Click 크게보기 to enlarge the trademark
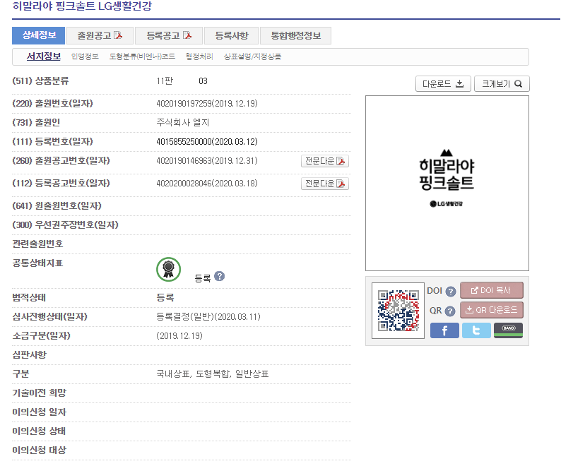 pos(502,84)
